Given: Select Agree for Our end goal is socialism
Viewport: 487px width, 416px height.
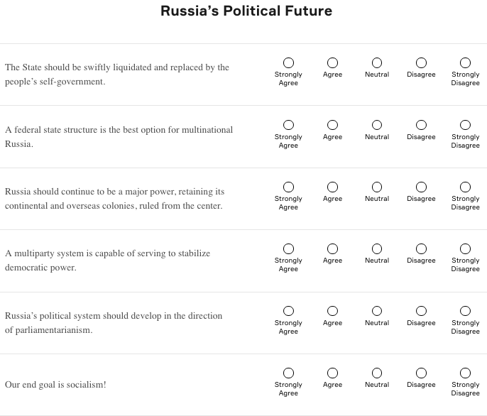Looking at the screenshot, I should pyautogui.click(x=333, y=373).
